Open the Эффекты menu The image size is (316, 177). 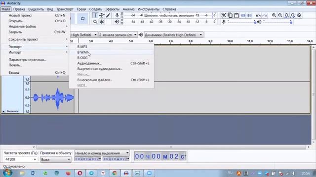(112, 9)
